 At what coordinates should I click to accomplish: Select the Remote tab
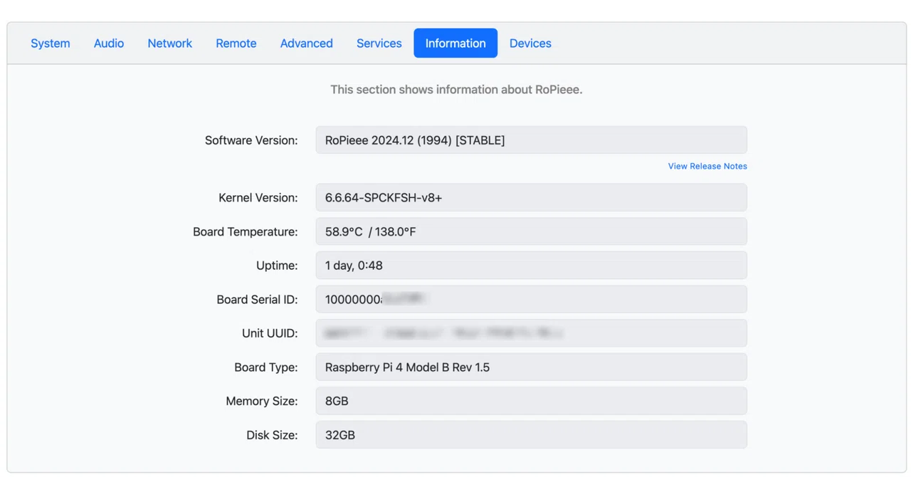[x=236, y=43]
